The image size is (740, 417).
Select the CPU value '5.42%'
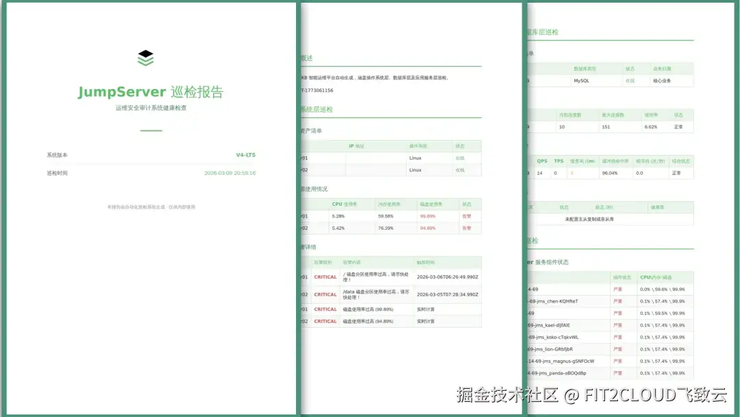pos(338,228)
